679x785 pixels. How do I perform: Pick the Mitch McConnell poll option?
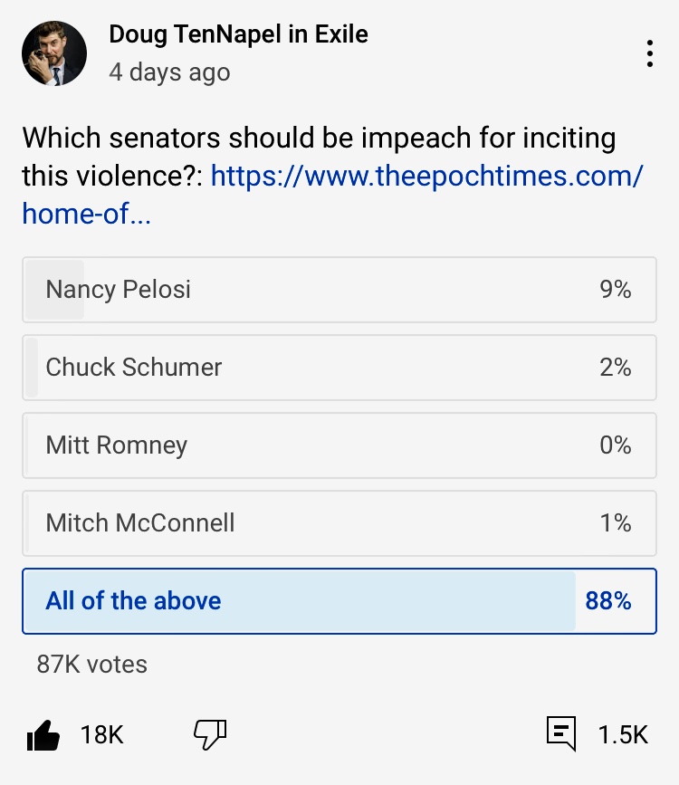pos(339,523)
